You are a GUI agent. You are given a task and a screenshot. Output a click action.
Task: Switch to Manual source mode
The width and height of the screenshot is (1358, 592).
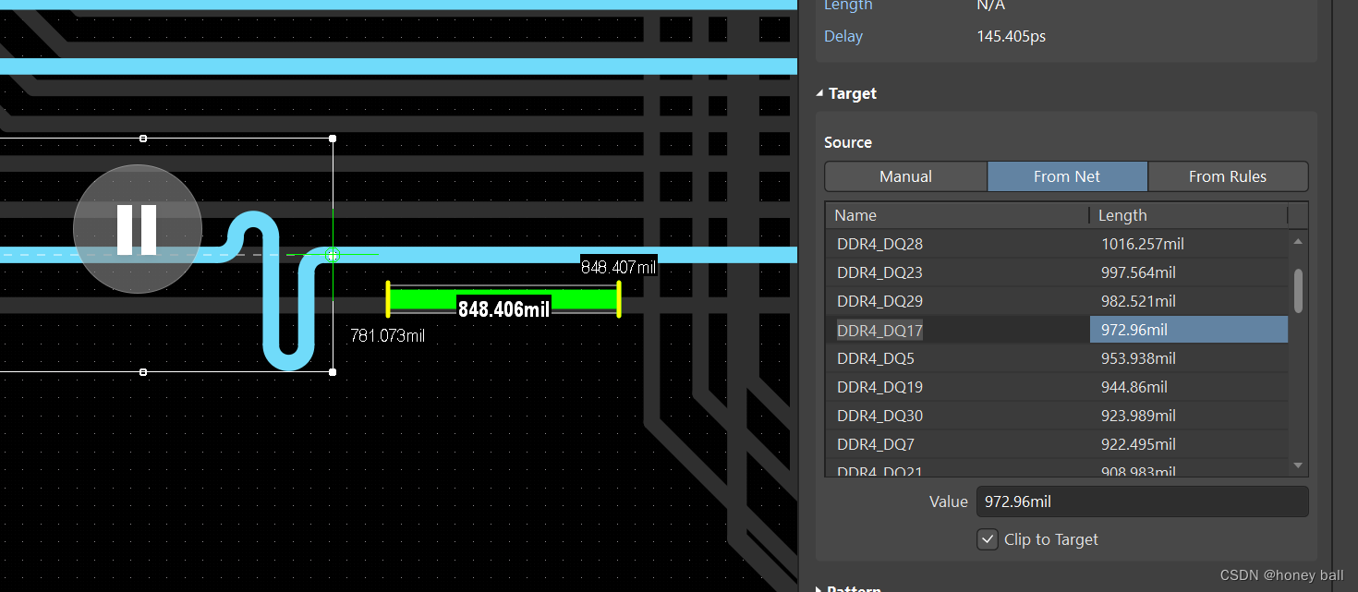[904, 175]
